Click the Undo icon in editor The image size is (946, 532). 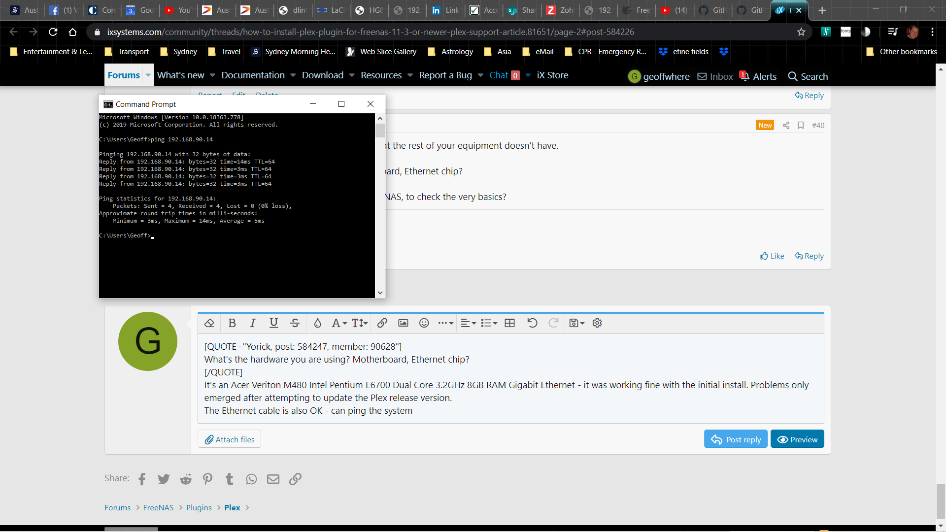coord(532,323)
